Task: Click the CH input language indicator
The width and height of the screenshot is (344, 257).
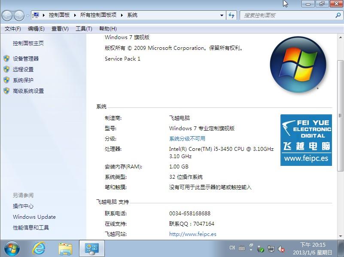Action: click(x=232, y=248)
